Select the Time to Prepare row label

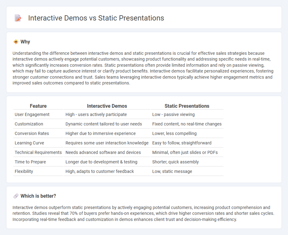click(30, 162)
